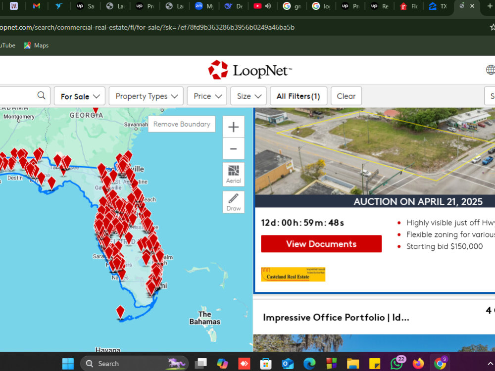Click the auction countdown timer text
Viewport: 495px width, 371px height.
302,223
